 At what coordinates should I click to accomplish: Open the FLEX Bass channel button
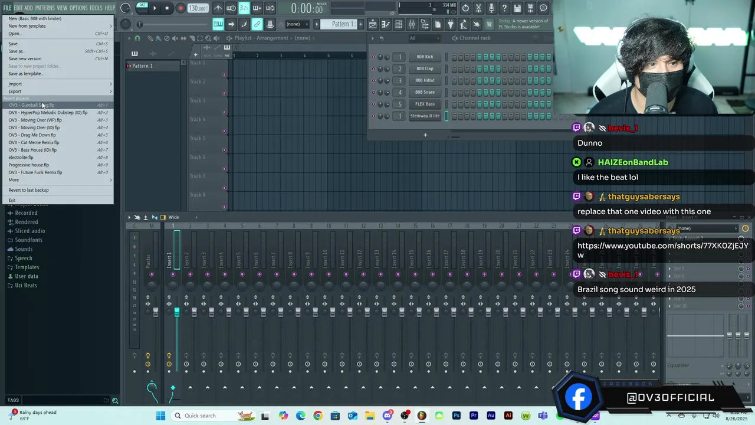[x=425, y=104]
